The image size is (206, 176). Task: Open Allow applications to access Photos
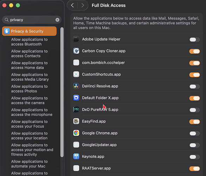[29, 89]
